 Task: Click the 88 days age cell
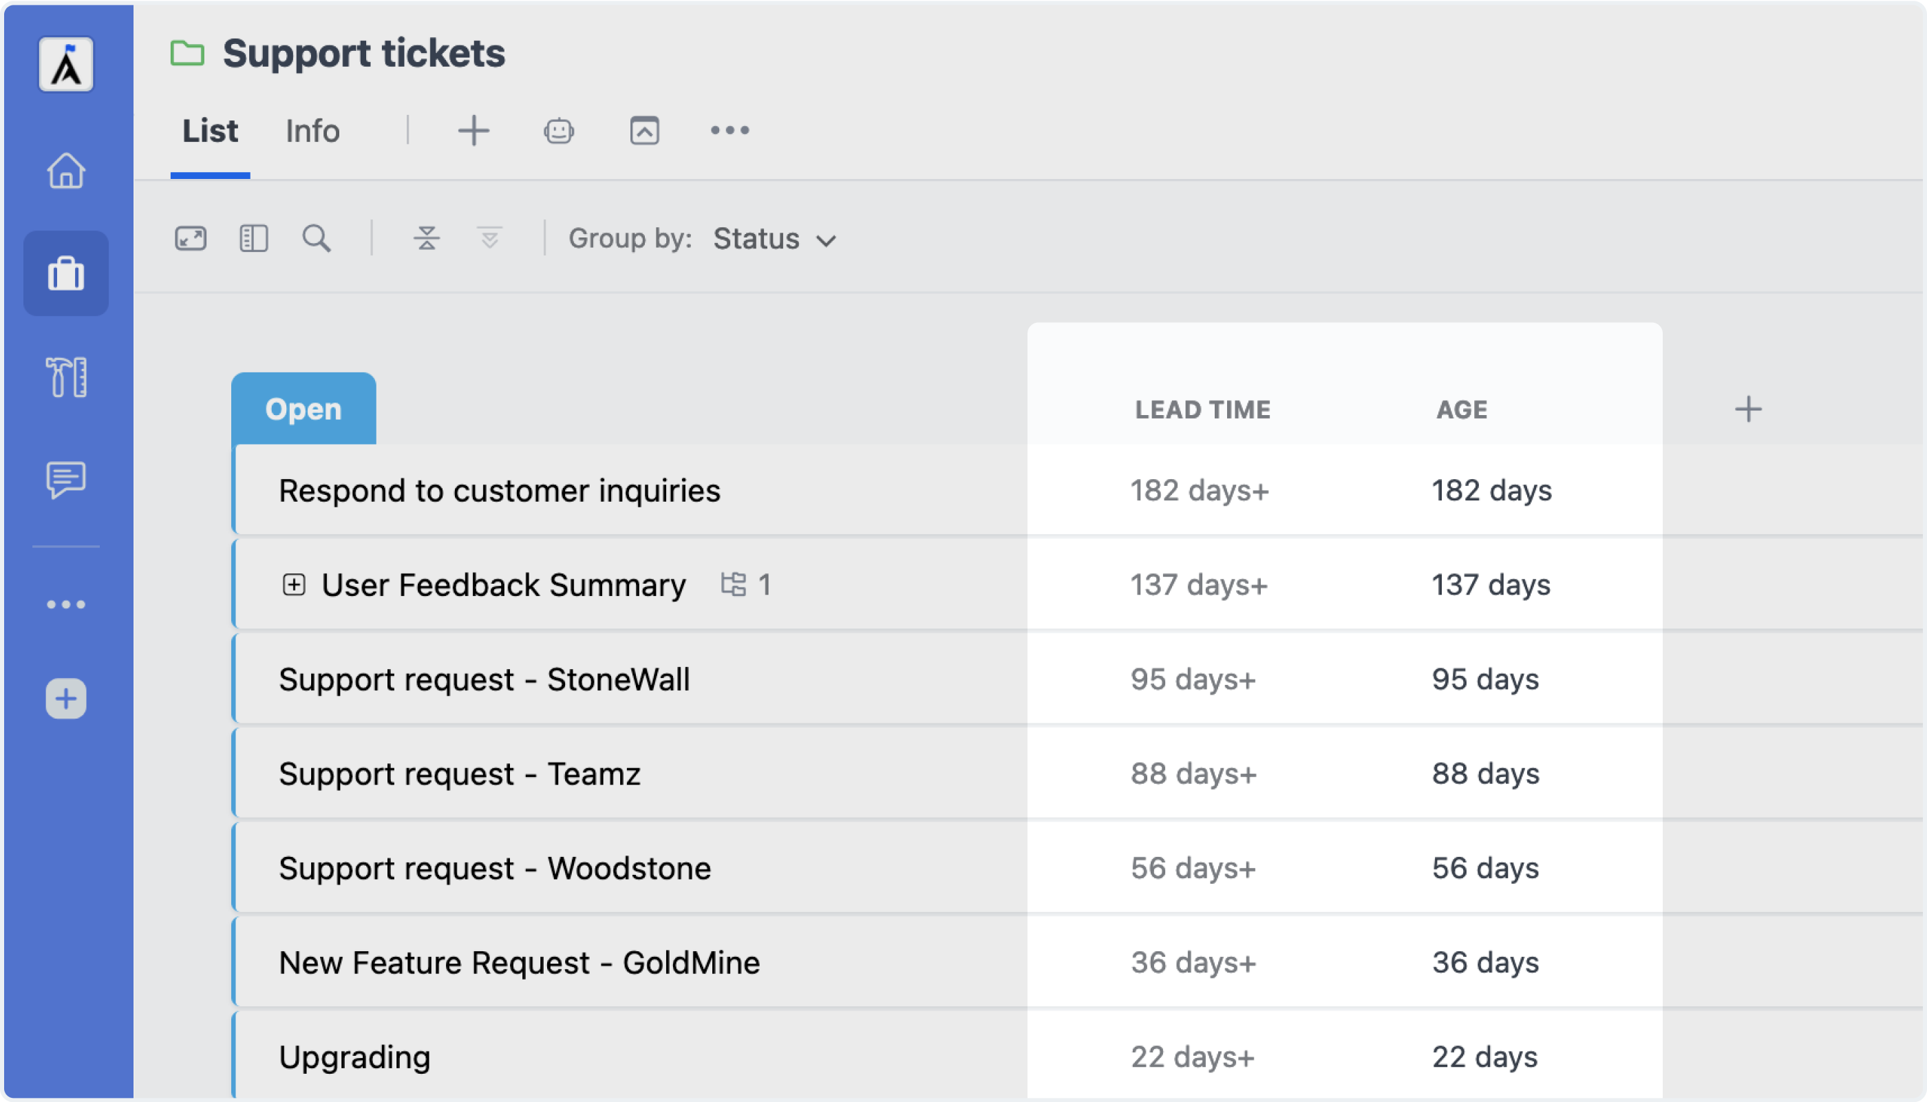pyautogui.click(x=1485, y=774)
